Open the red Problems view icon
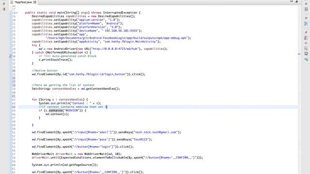This screenshot has height=174, width=310. point(306,38)
